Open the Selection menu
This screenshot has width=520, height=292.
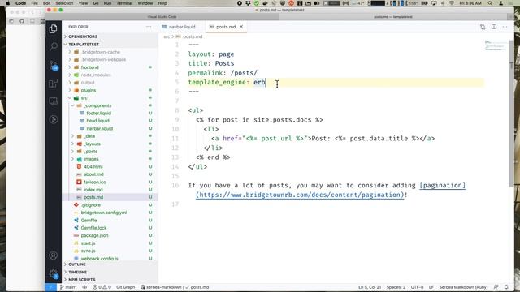pyautogui.click(x=64, y=3)
